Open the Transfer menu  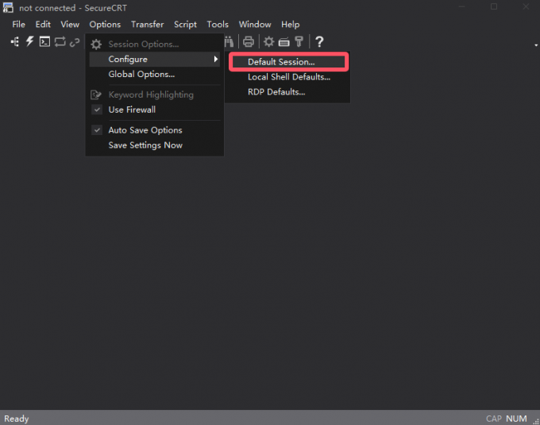tap(148, 25)
